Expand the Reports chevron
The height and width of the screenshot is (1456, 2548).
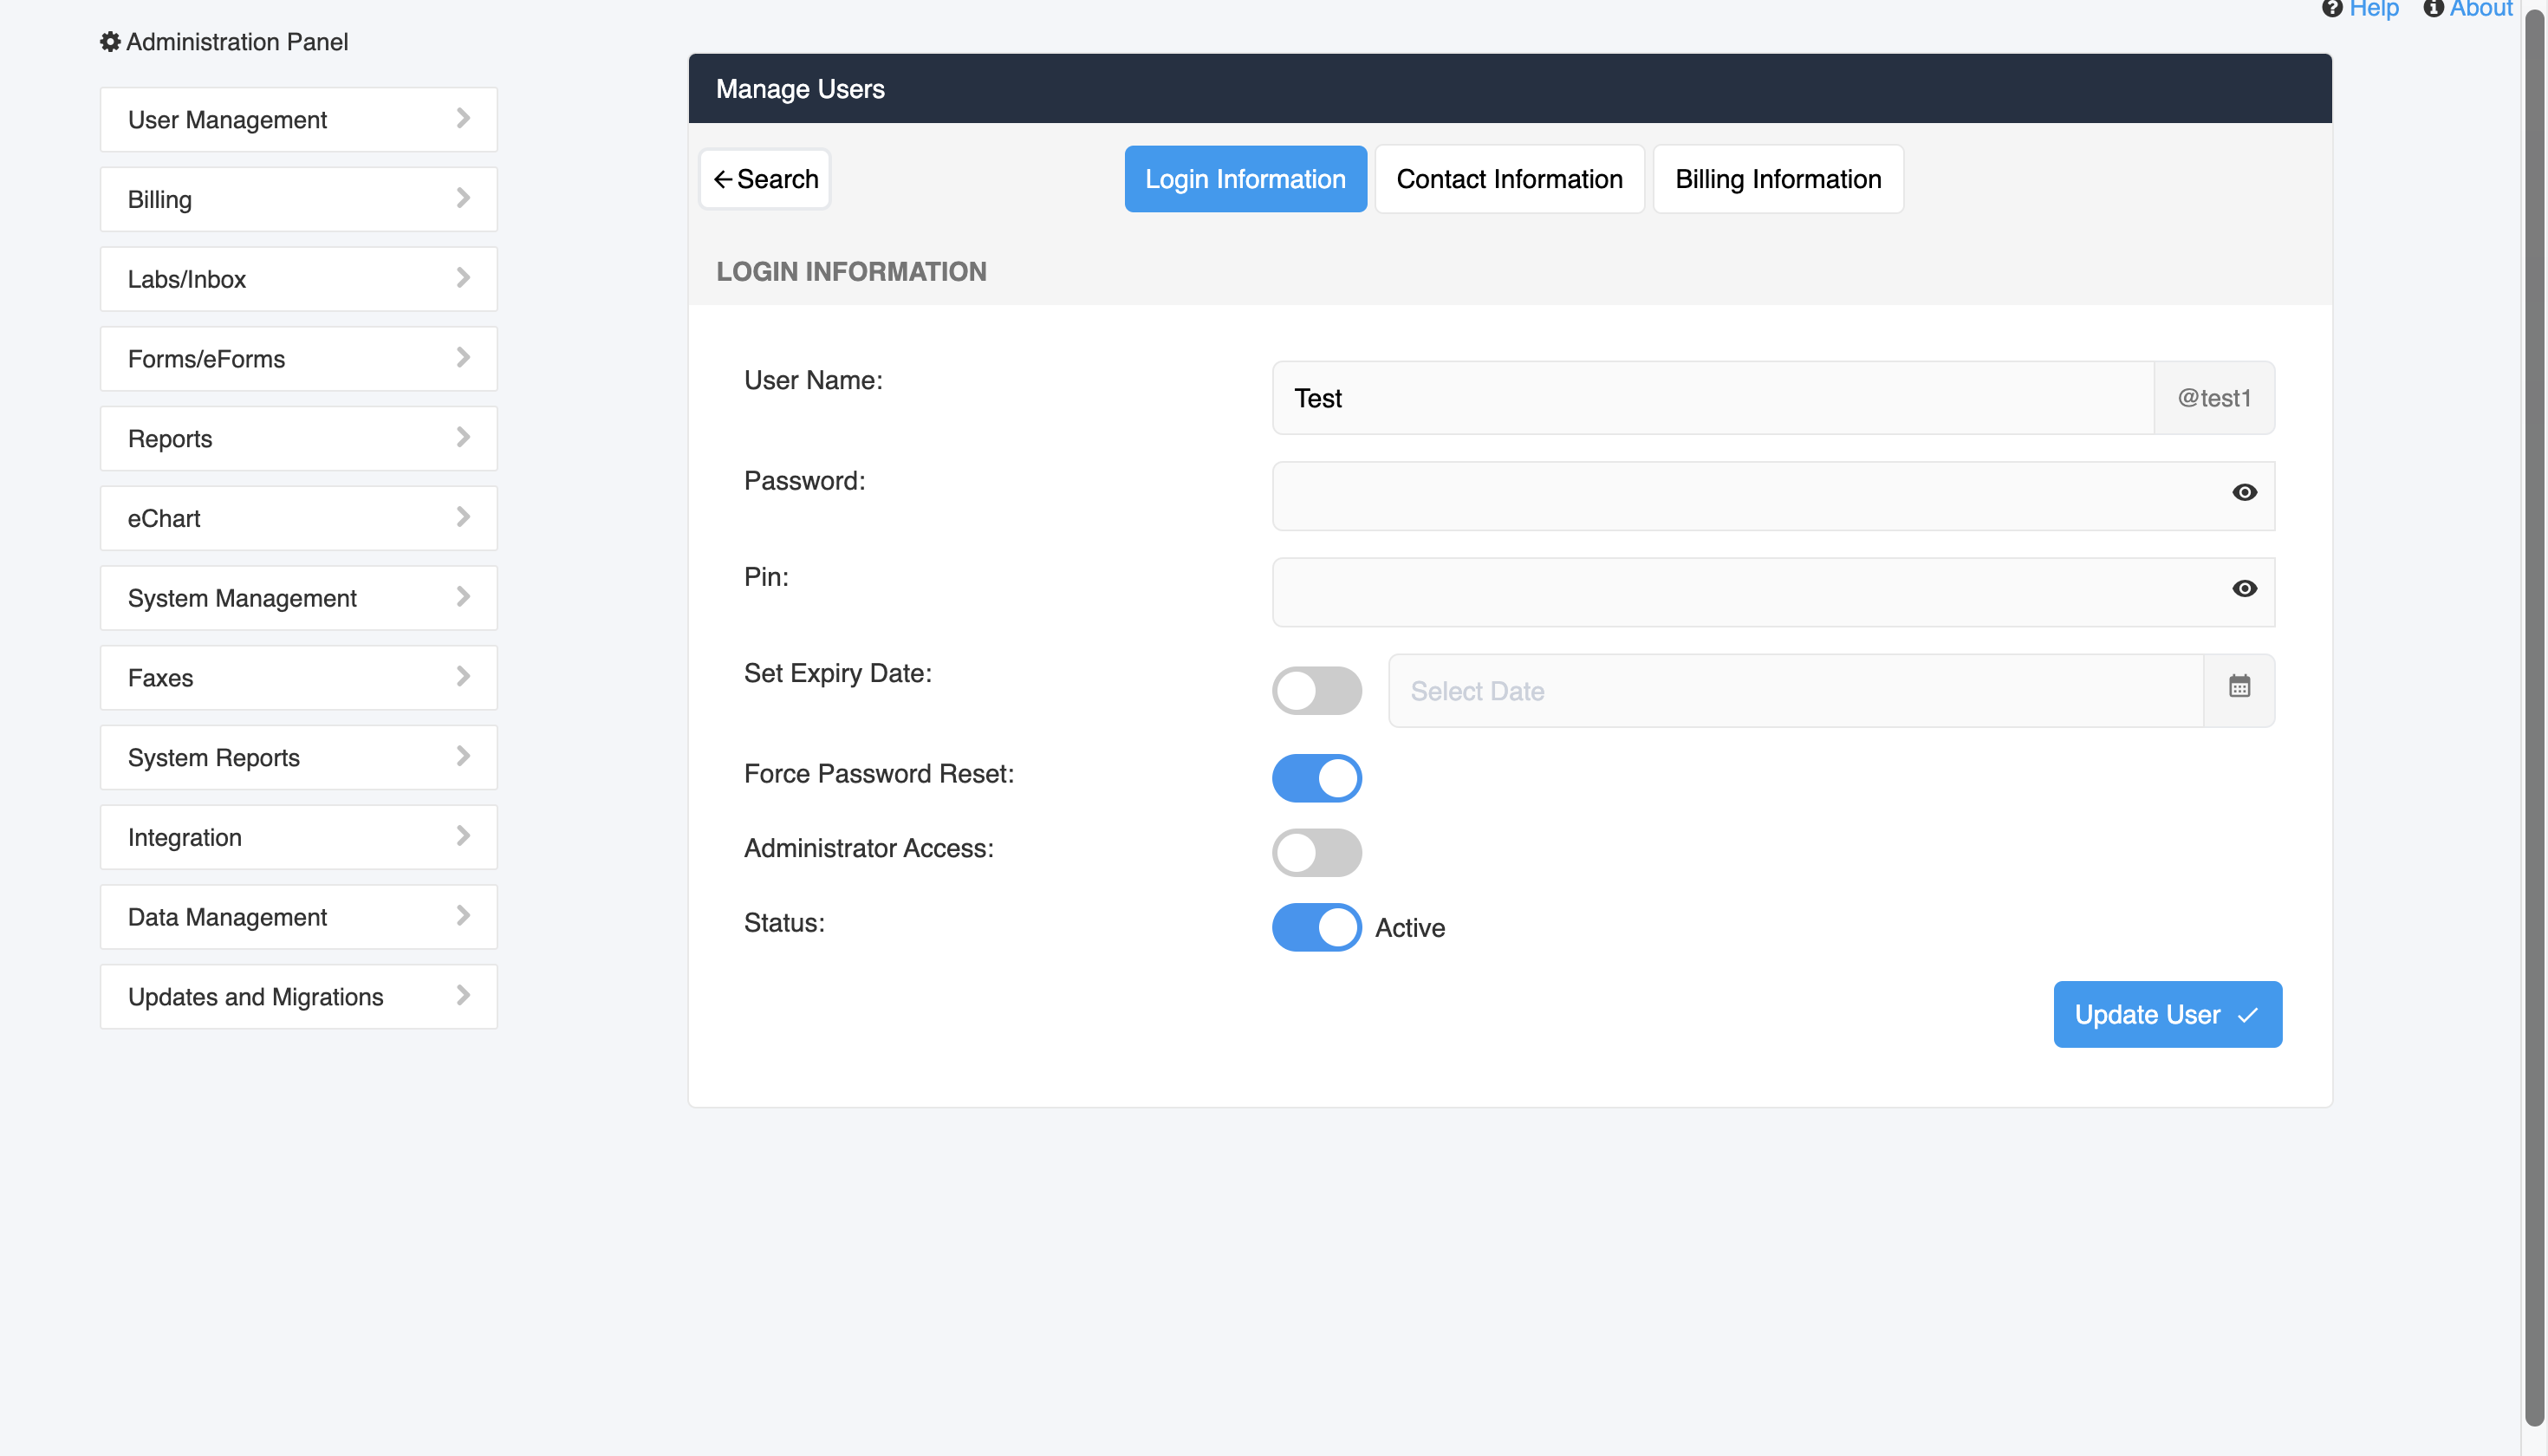click(x=463, y=438)
